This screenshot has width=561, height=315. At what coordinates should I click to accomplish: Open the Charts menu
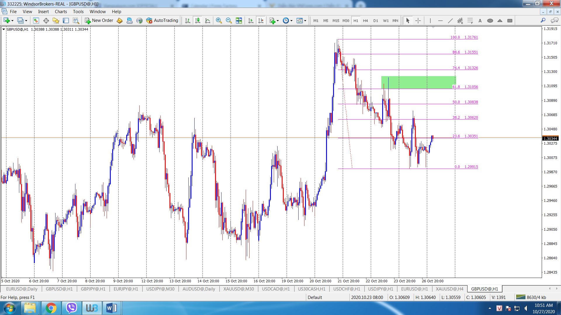point(61,12)
